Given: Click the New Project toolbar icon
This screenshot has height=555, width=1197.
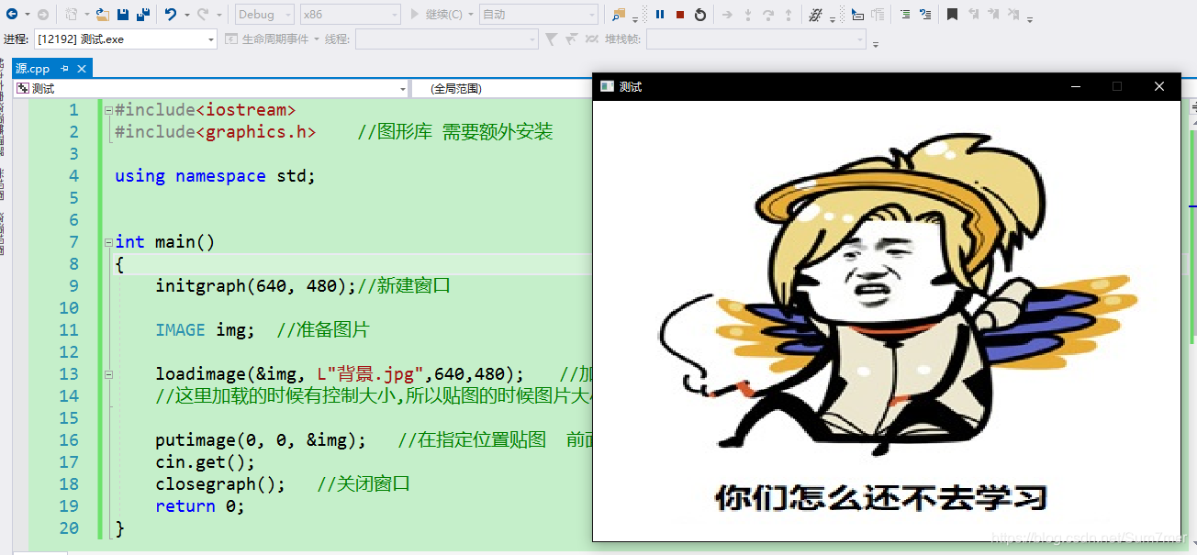Looking at the screenshot, I should [72, 15].
